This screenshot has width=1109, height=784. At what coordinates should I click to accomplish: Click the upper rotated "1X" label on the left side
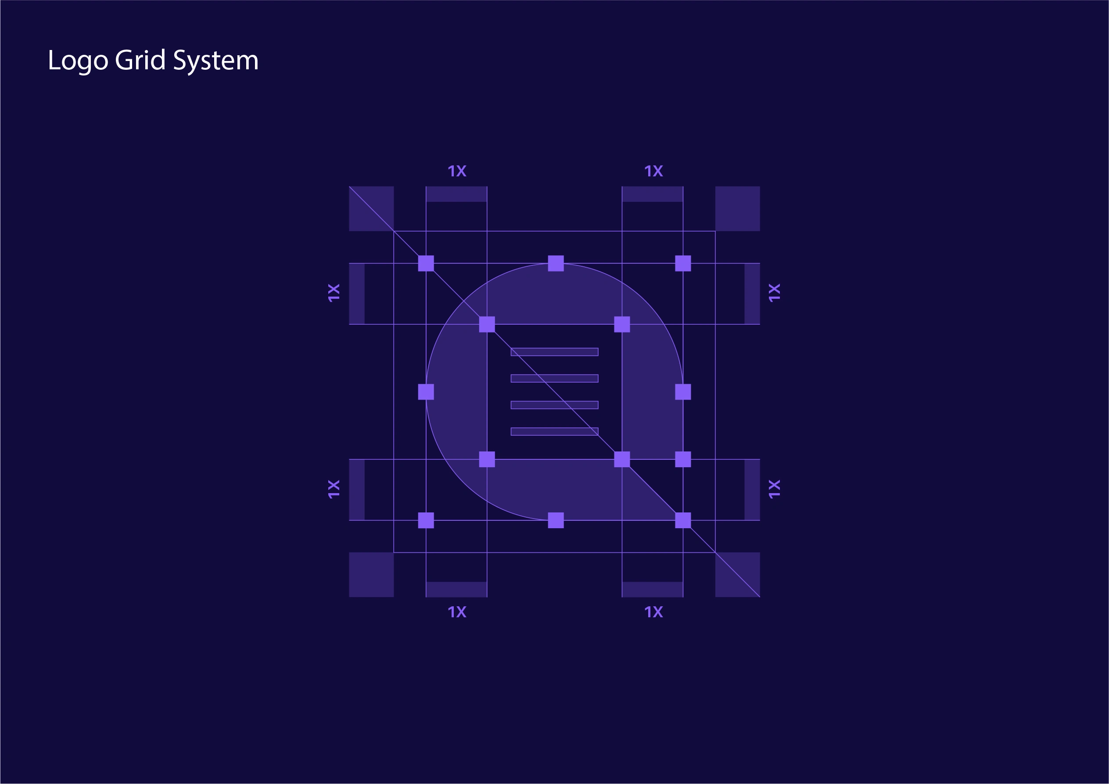pos(334,293)
